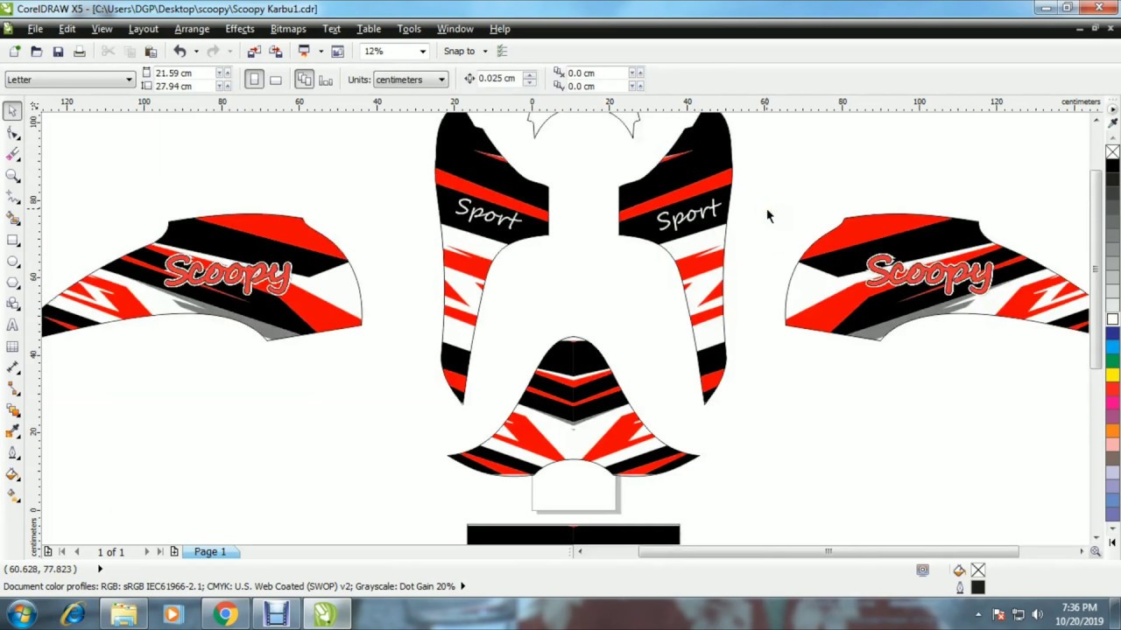Viewport: 1121px width, 630px height.
Task: Open Internet Explorer from the taskbar
Action: (x=73, y=614)
